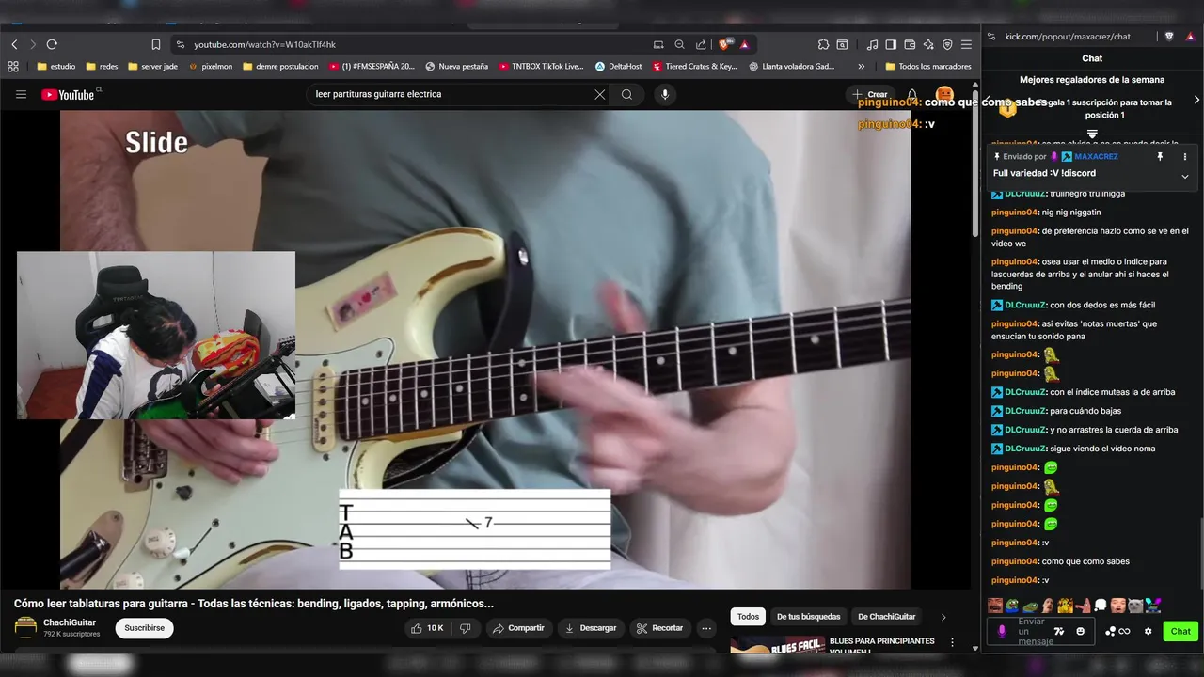This screenshot has height=677, width=1204.
Task: Click the YouTube search input field
Action: pos(451,94)
